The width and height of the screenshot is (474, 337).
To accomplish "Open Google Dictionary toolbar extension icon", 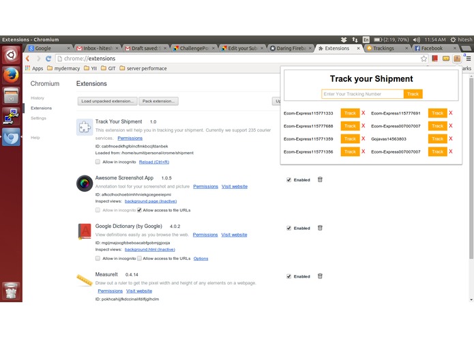I will pyautogui.click(x=434, y=59).
